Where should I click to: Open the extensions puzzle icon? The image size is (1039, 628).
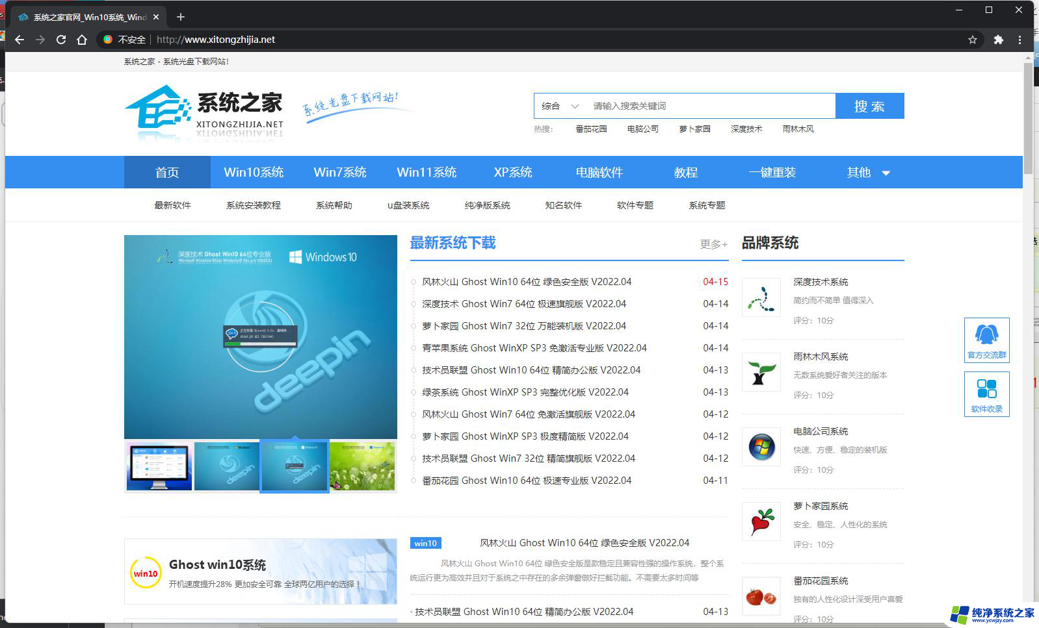click(999, 40)
